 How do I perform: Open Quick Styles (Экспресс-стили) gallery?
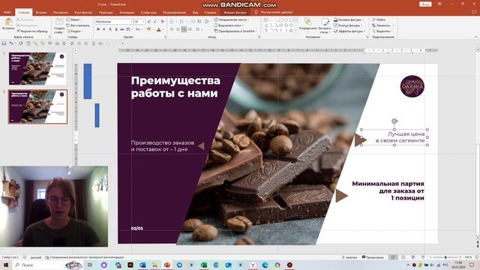click(325, 26)
